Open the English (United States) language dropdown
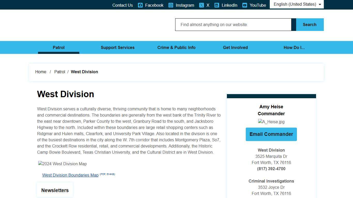This screenshot has height=198, width=353. point(297,4)
